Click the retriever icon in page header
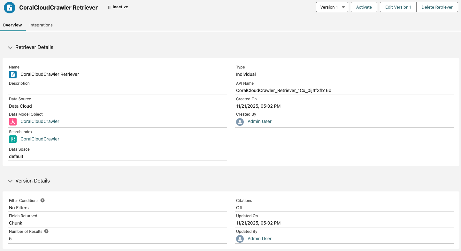 click(10, 8)
